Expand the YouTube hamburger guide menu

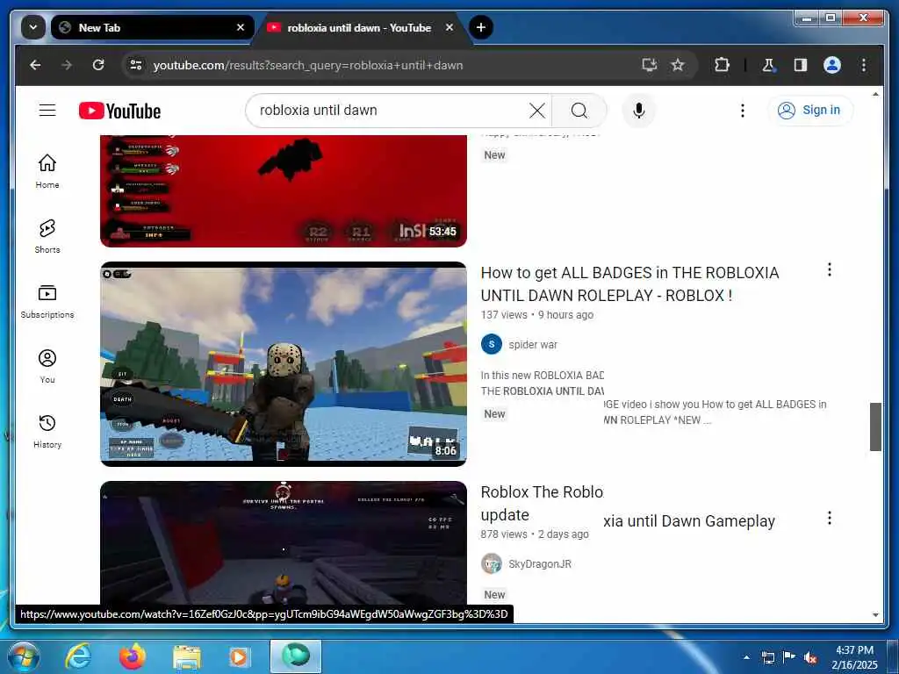click(x=47, y=110)
